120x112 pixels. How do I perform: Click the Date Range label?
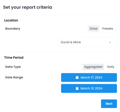pos(14,77)
